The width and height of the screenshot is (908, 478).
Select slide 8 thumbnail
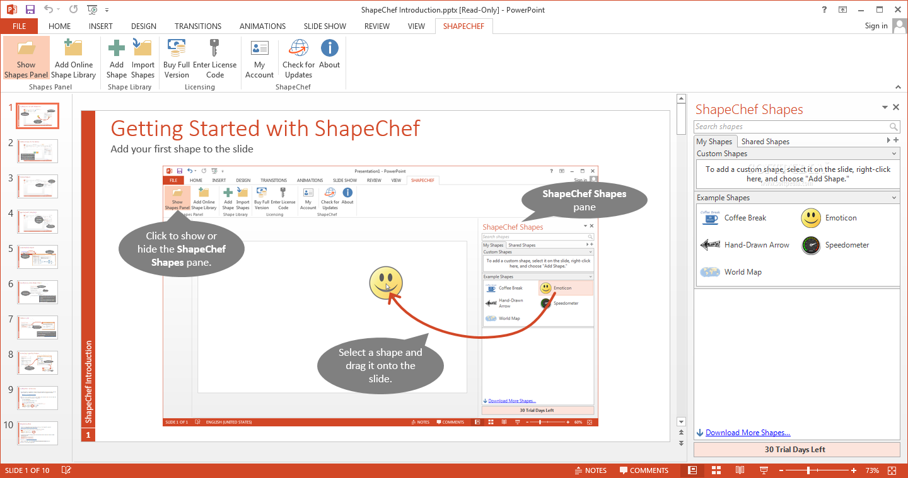pyautogui.click(x=37, y=363)
